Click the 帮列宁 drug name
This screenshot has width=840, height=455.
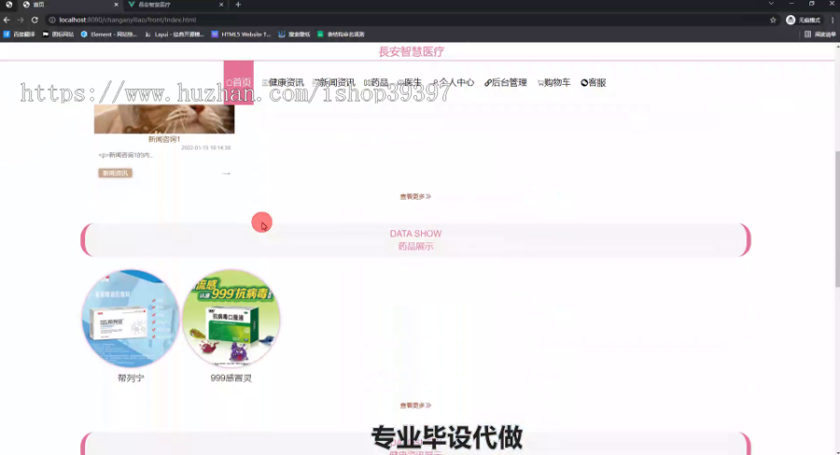(x=131, y=378)
